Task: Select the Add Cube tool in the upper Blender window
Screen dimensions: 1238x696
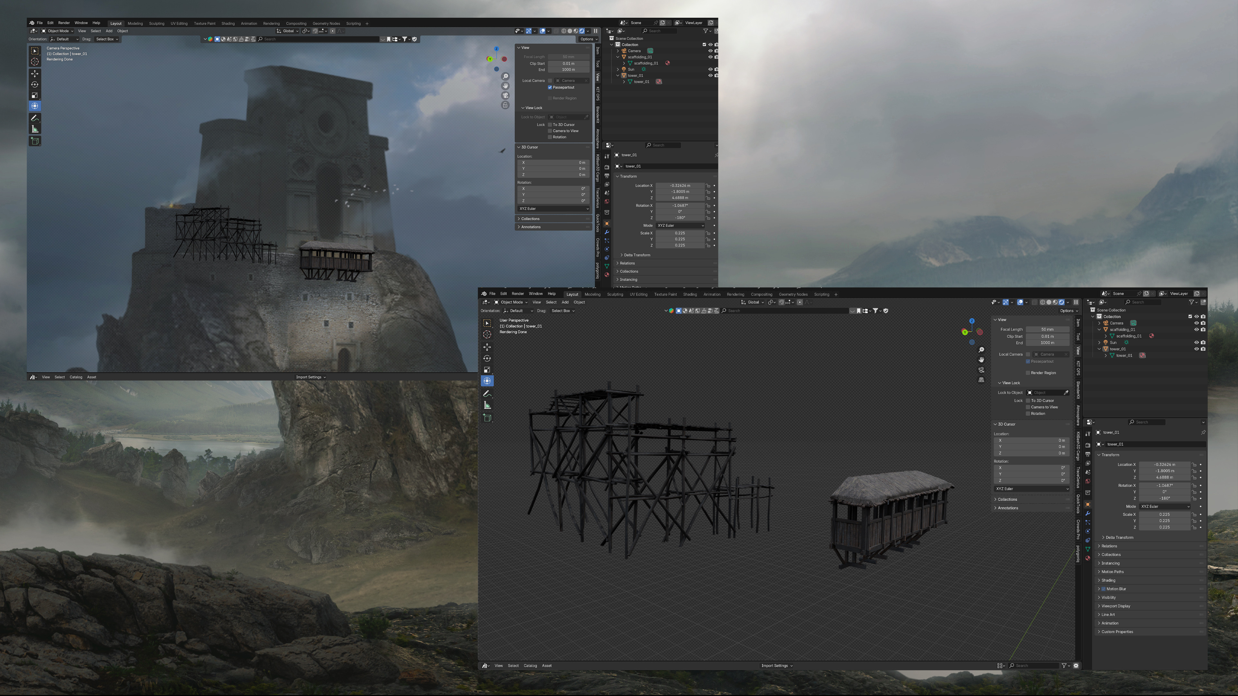Action: click(x=34, y=141)
